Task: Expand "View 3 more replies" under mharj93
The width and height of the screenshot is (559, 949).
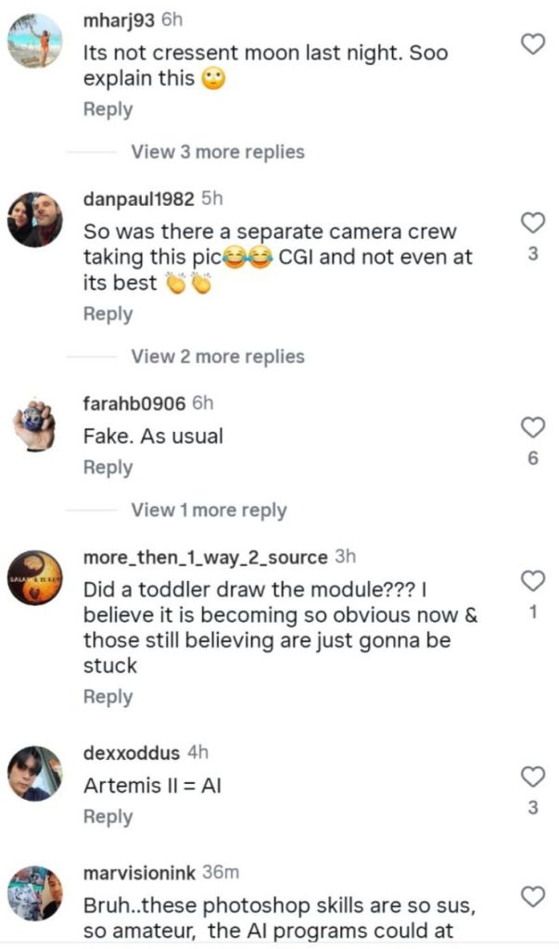Action: pos(217,152)
